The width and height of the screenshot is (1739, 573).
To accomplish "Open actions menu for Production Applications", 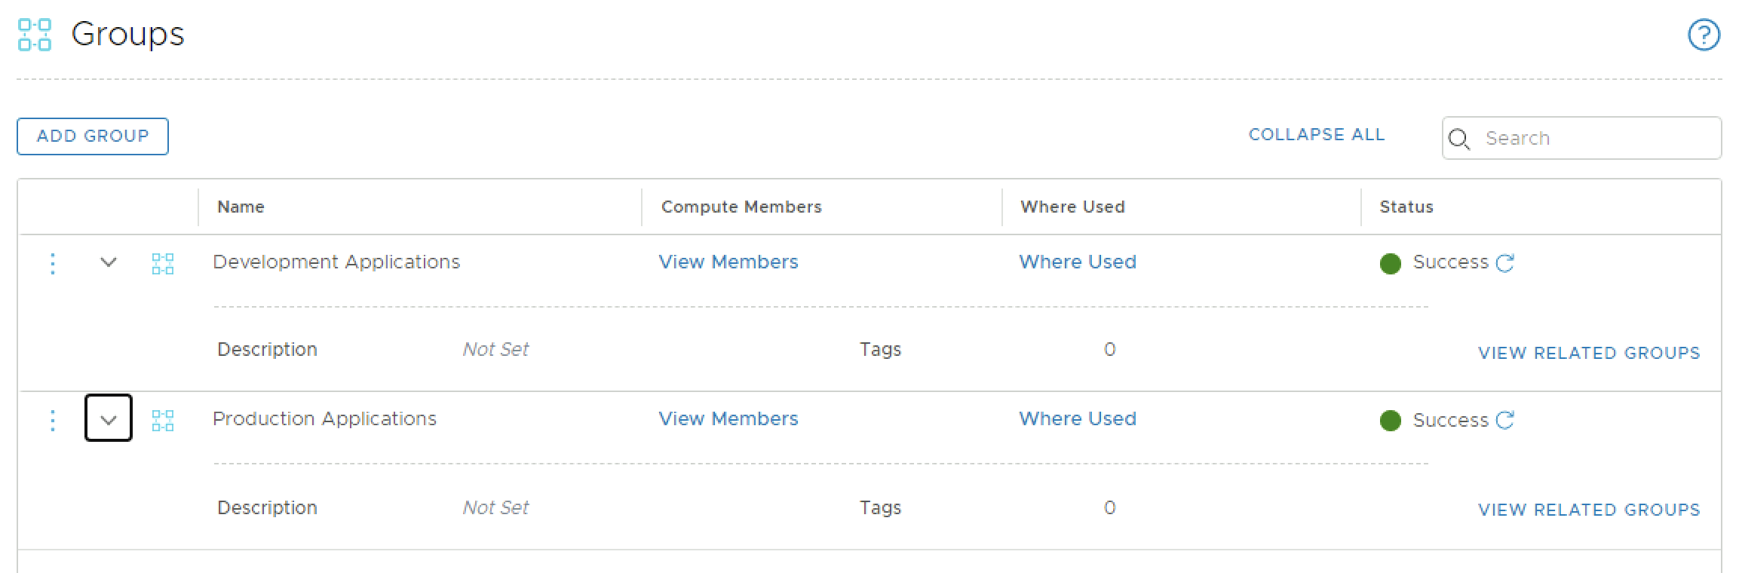I will click(52, 420).
